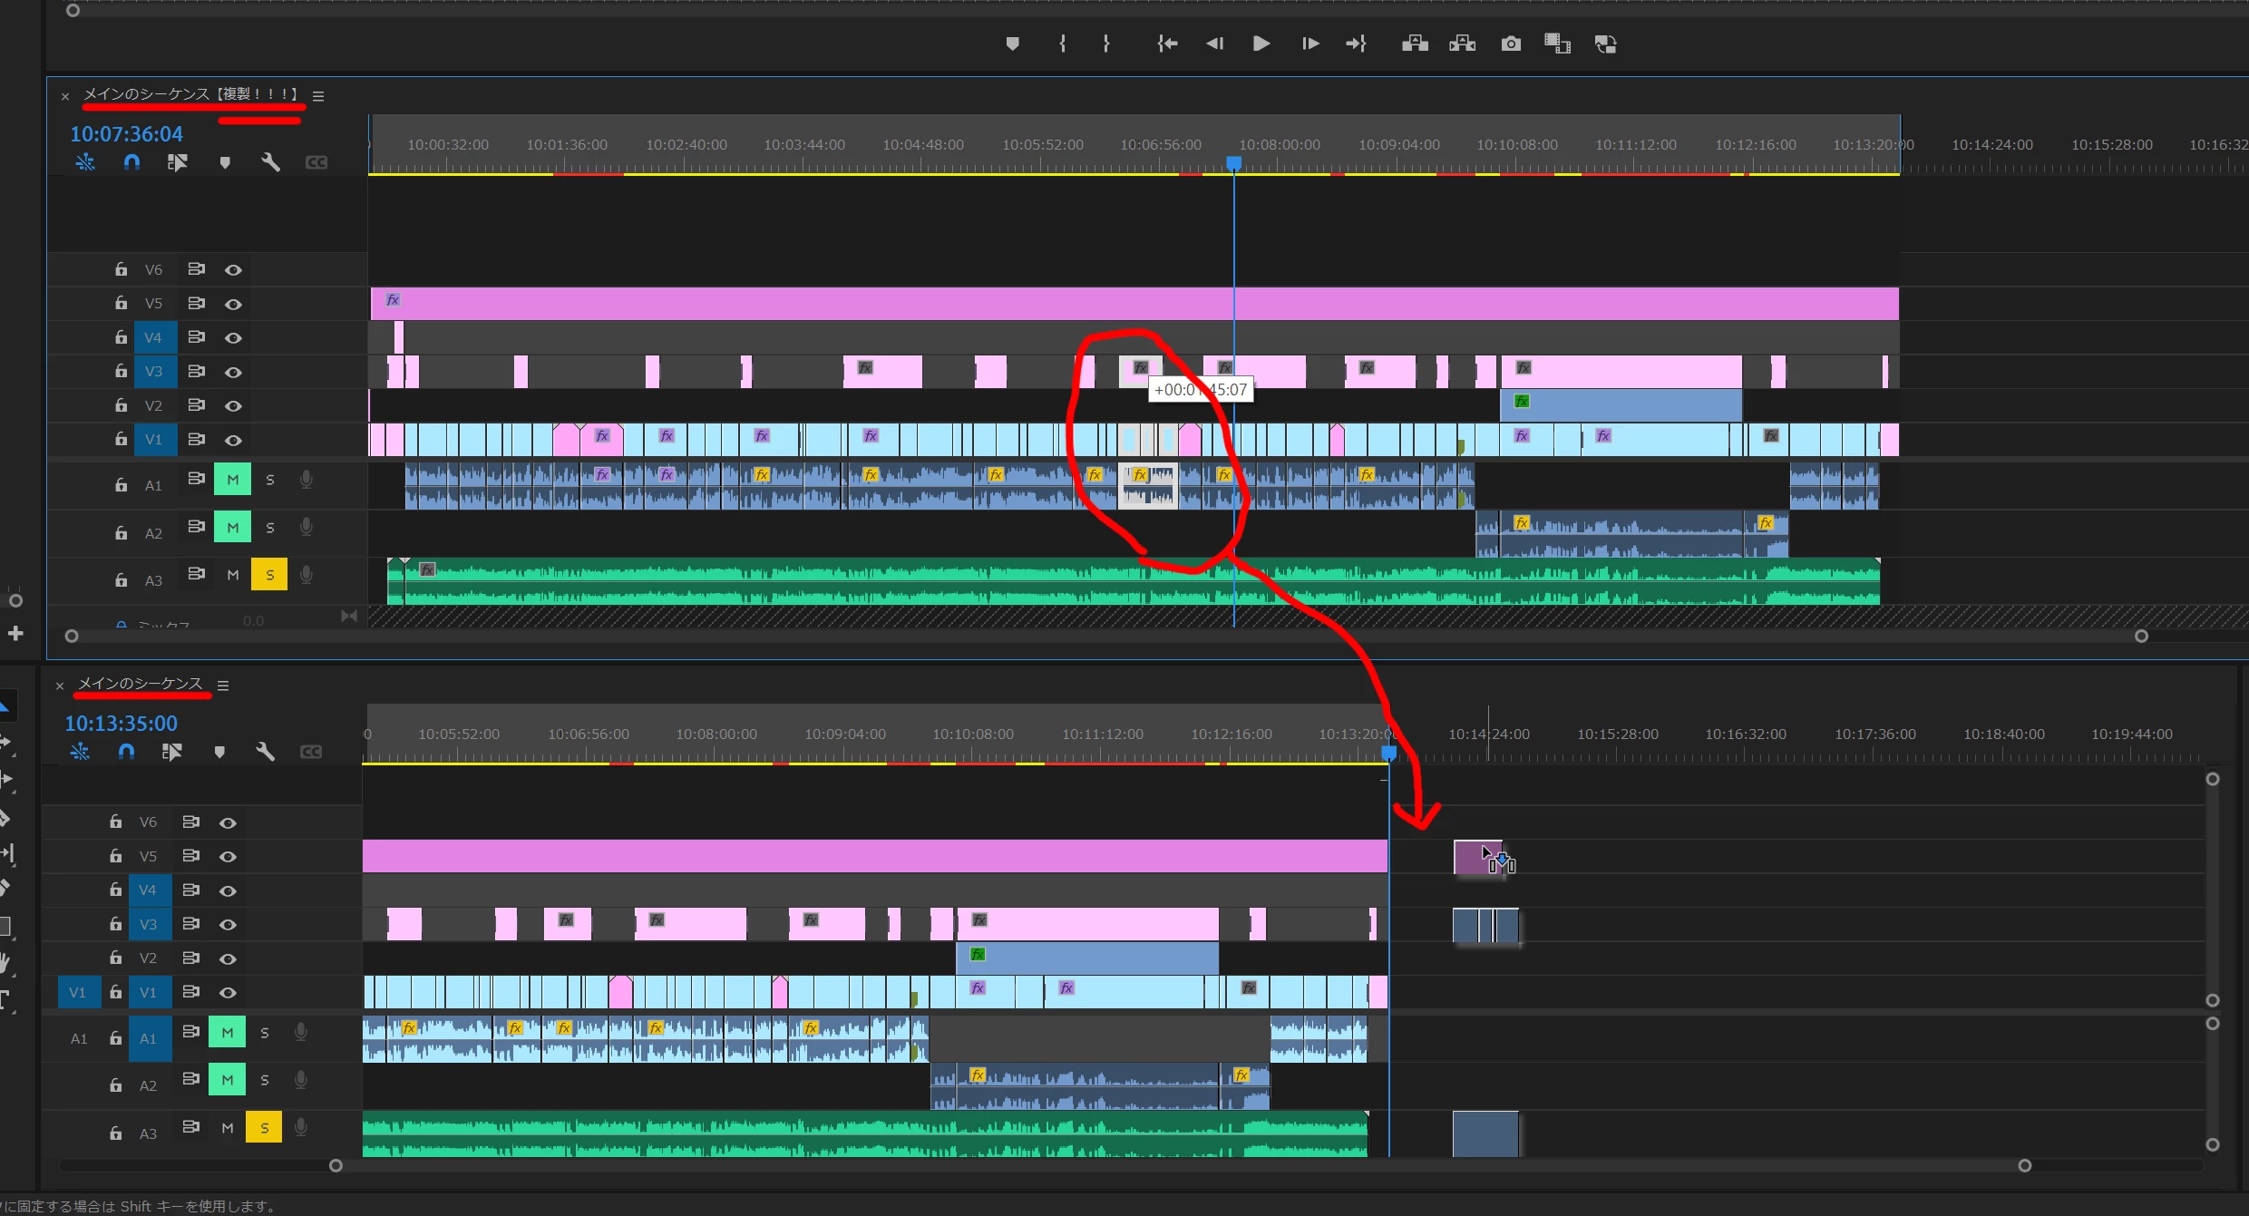Click V3 track target button in lower timeline
This screenshot has width=2249, height=1216.
tap(148, 924)
